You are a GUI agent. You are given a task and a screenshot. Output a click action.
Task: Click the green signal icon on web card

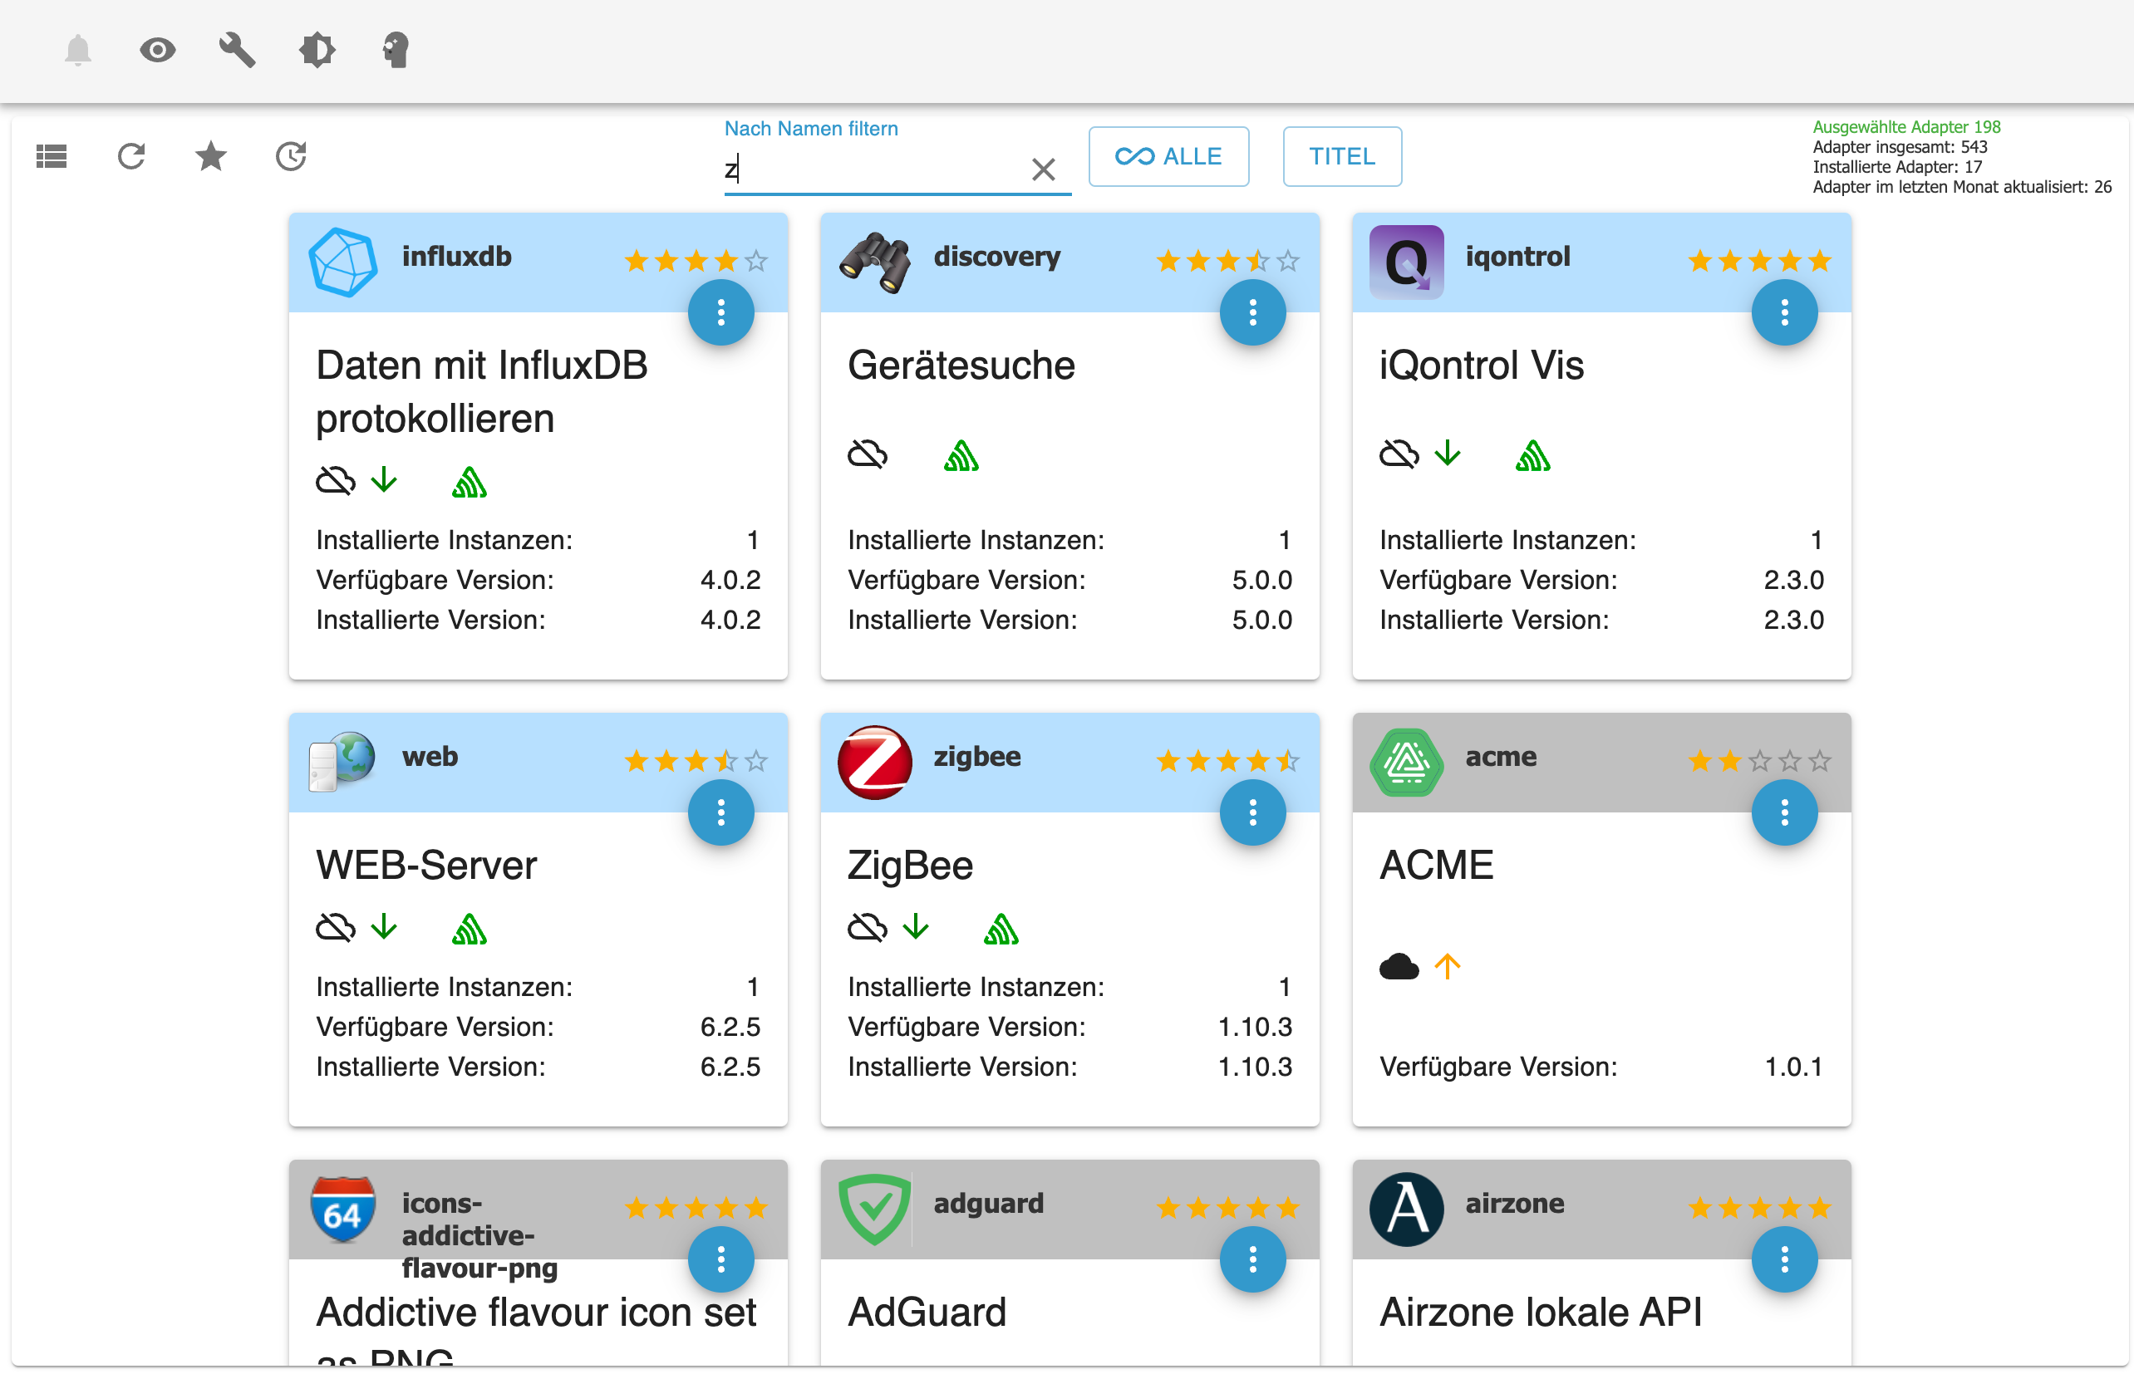470,930
